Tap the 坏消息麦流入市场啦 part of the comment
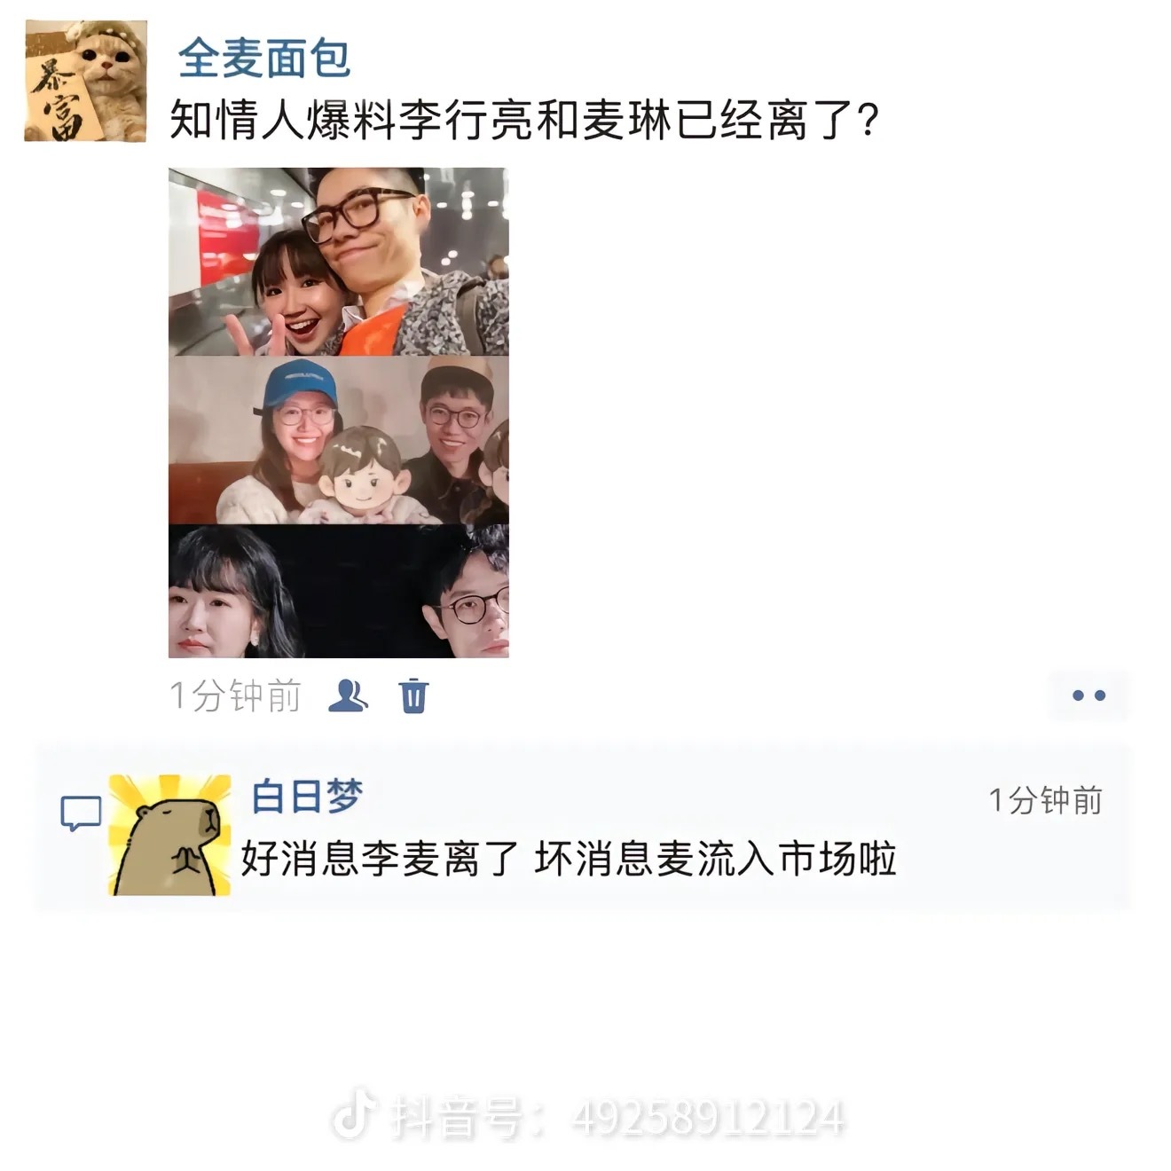The image size is (1171, 1171). point(716,859)
